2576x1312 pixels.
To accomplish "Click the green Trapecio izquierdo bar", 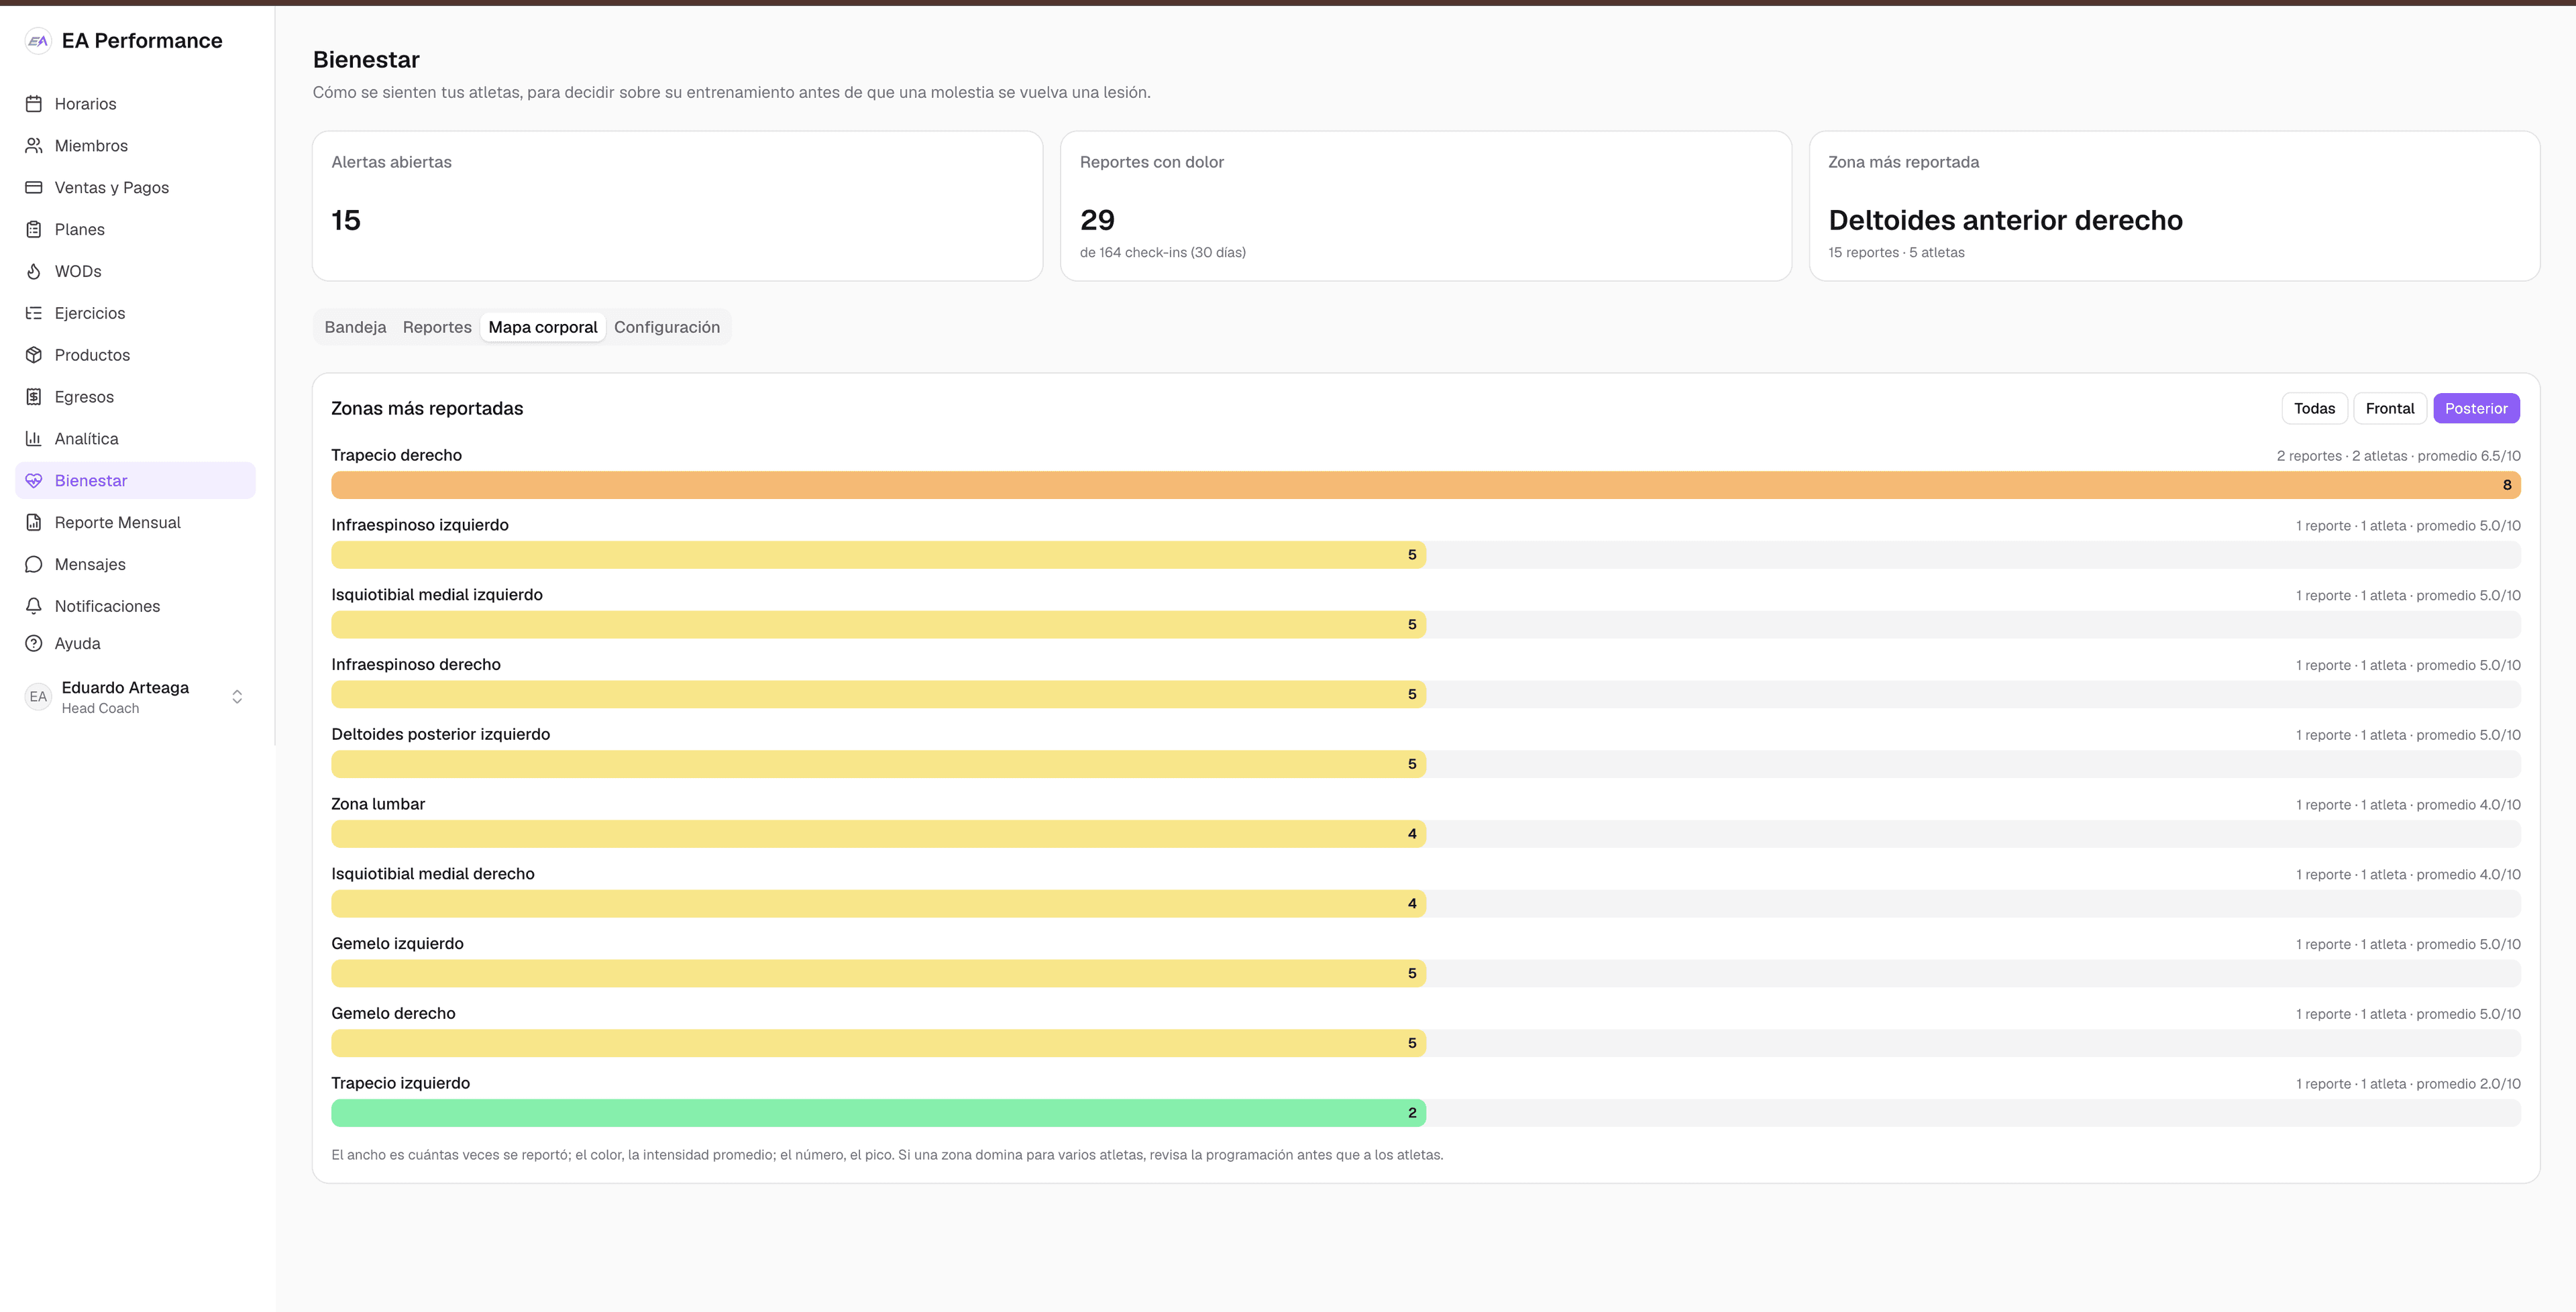I will (x=879, y=1114).
